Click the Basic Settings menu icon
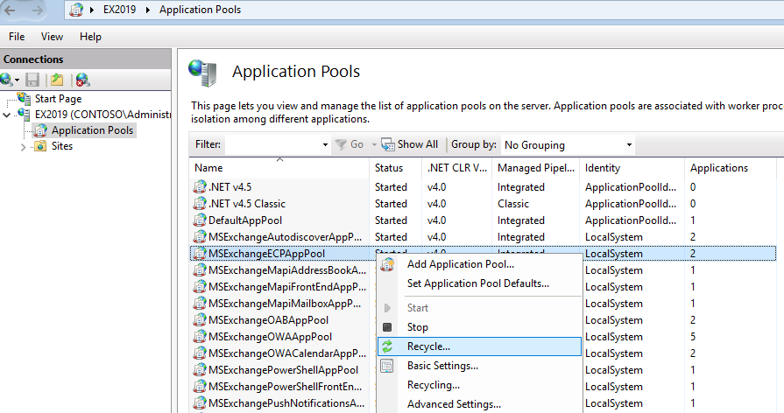This screenshot has width=784, height=413. point(387,366)
